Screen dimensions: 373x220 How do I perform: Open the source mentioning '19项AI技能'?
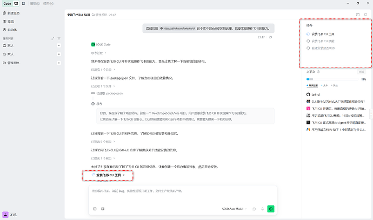click(x=336, y=116)
